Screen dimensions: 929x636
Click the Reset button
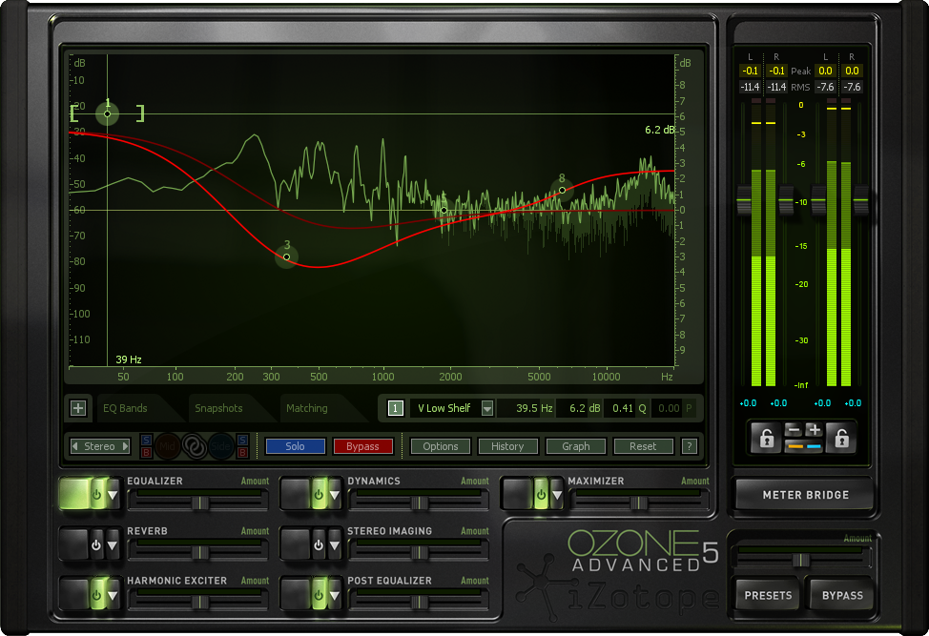[644, 446]
